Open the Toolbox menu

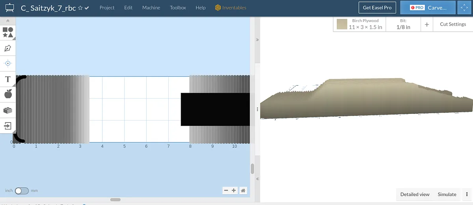pyautogui.click(x=178, y=8)
